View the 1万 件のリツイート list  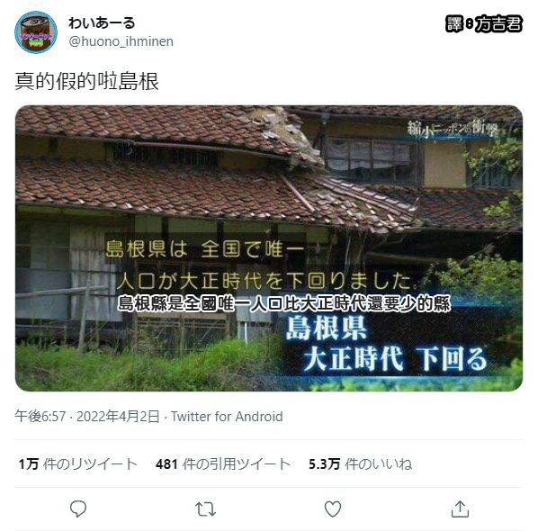coord(78,463)
